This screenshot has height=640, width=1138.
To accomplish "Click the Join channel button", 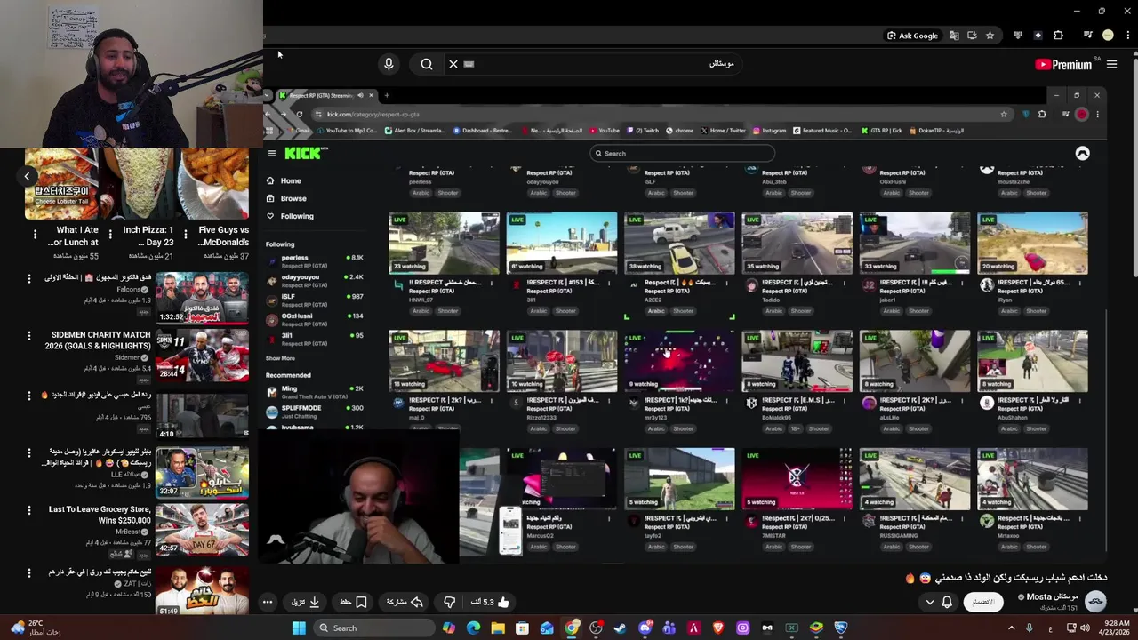I will click(x=982, y=602).
